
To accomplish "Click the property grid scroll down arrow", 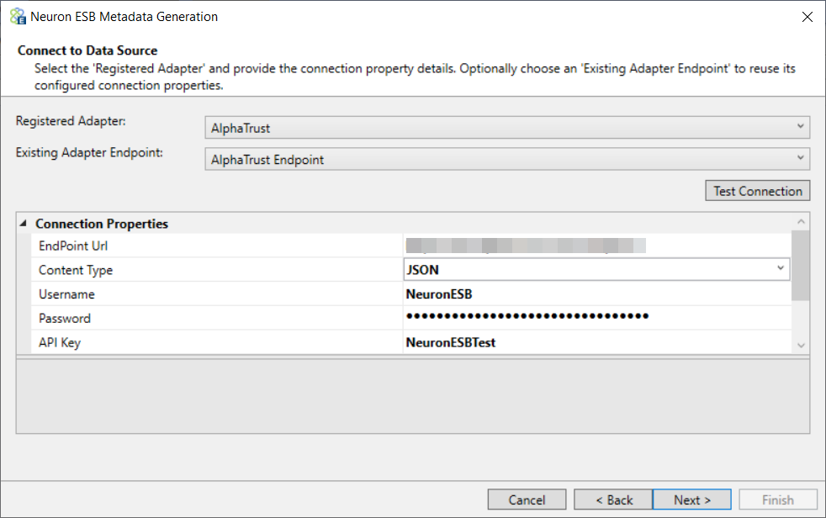I will [x=801, y=346].
